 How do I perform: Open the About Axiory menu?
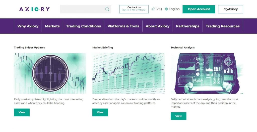coord(157,26)
